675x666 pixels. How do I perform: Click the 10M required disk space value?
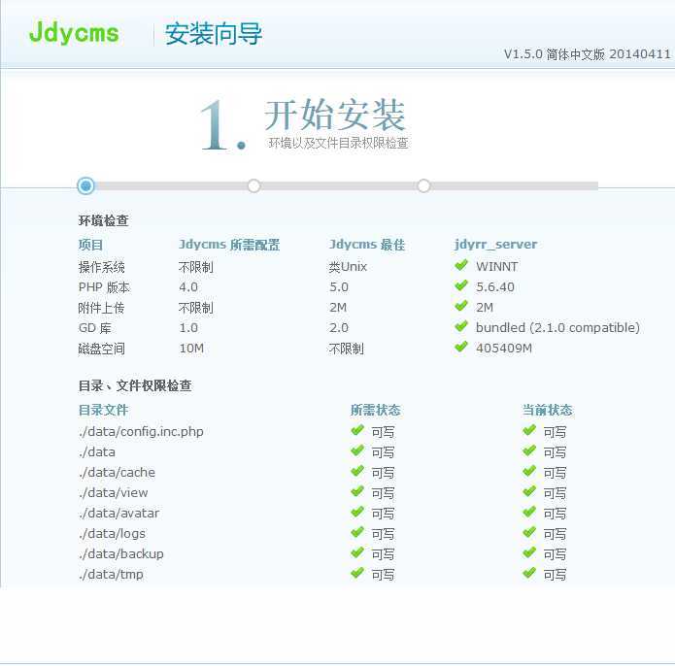[191, 349]
